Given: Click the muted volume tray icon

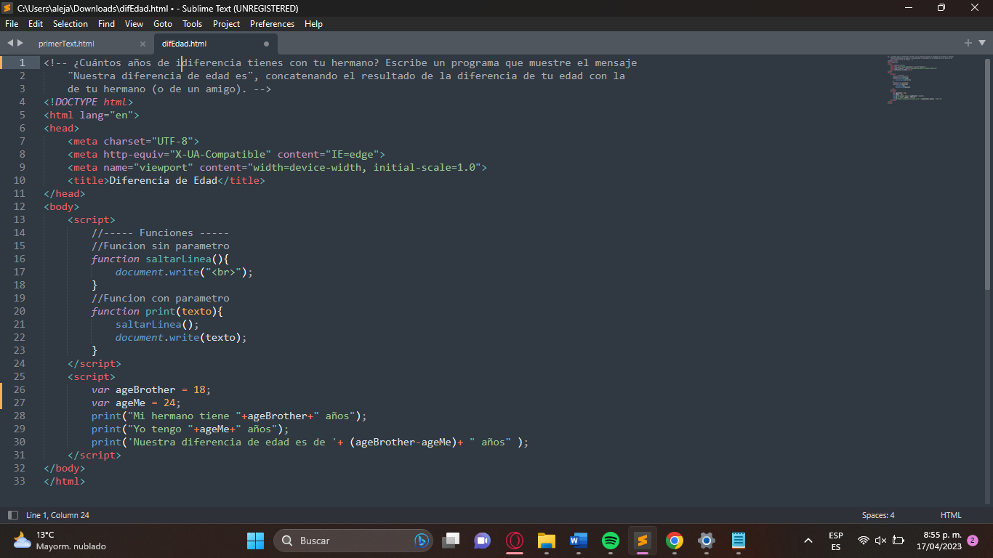Looking at the screenshot, I should click(880, 541).
